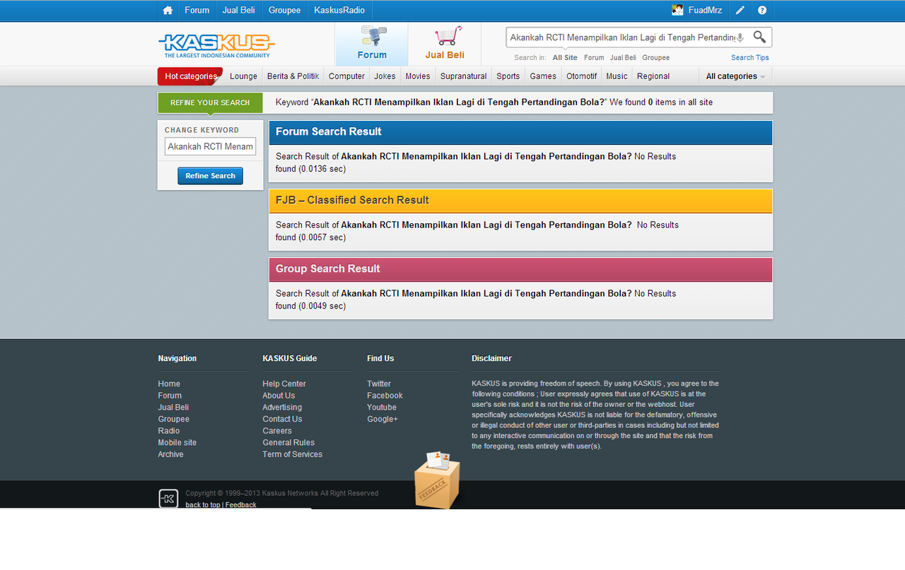Click Groupee in the top navigation bar

pos(284,11)
